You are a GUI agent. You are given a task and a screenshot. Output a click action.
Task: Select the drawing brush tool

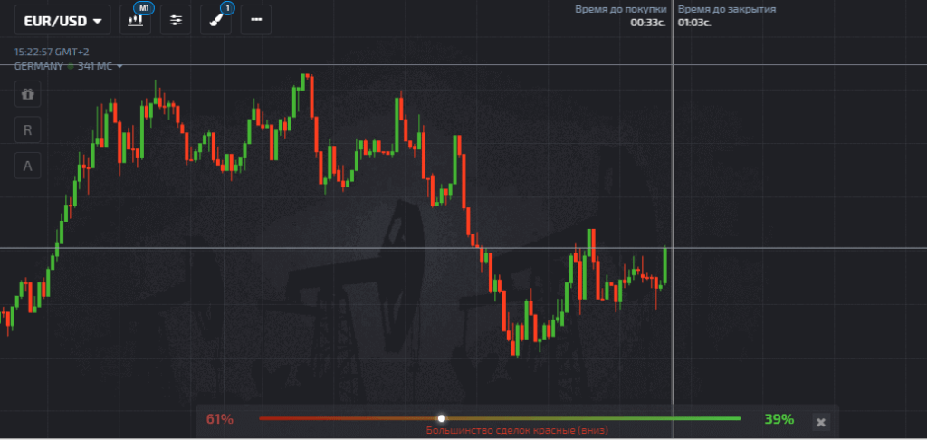(216, 19)
